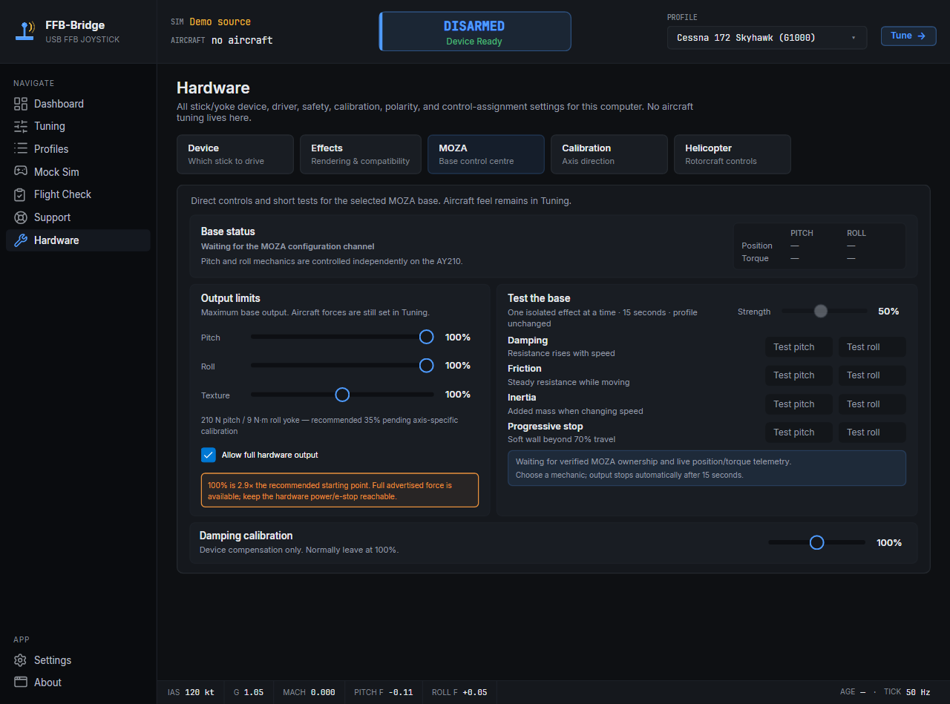Click the Dashboard grid icon
Image resolution: width=950 pixels, height=704 pixels.
pyautogui.click(x=21, y=104)
